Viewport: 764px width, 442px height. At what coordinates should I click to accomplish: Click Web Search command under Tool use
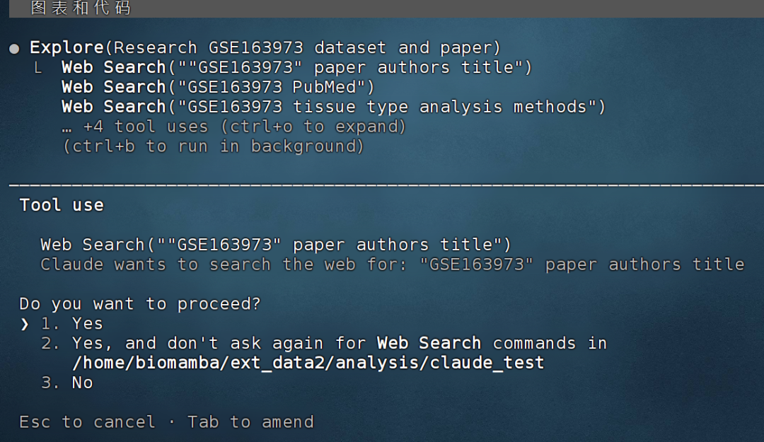[276, 245]
